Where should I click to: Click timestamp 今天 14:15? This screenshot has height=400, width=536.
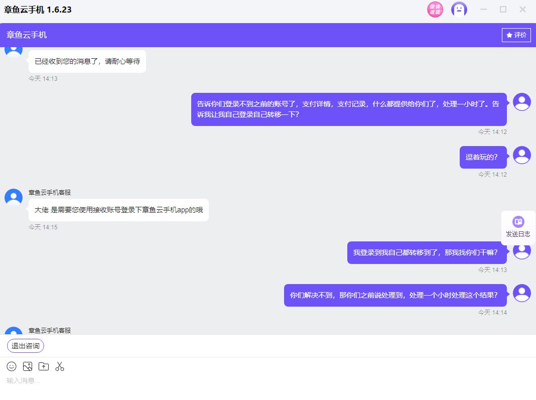click(x=43, y=227)
